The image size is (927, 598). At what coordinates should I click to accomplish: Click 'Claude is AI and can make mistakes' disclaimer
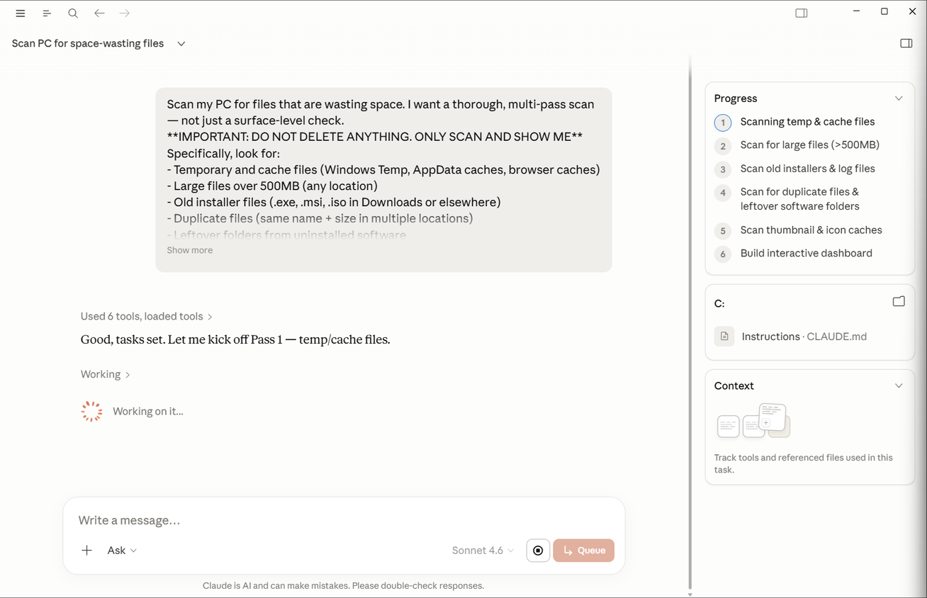coord(343,586)
